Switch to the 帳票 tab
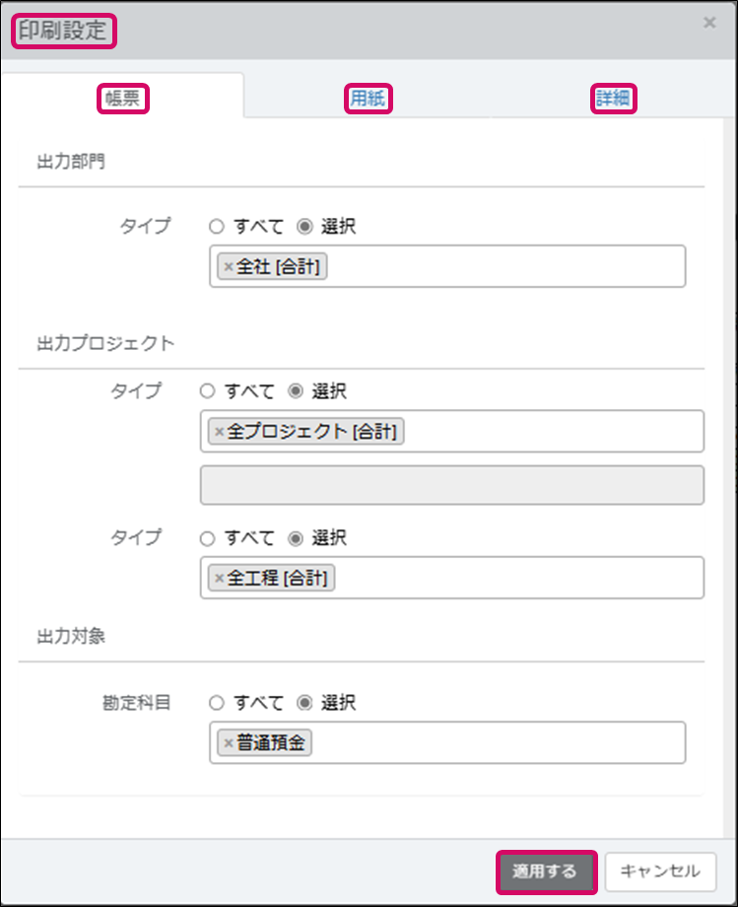Image resolution: width=738 pixels, height=907 pixels. coord(123,99)
